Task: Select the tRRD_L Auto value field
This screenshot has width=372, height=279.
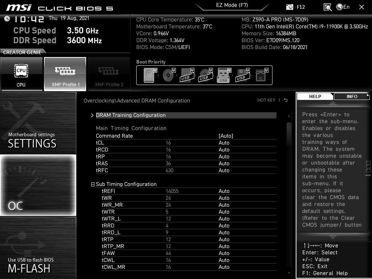Action: (x=224, y=232)
